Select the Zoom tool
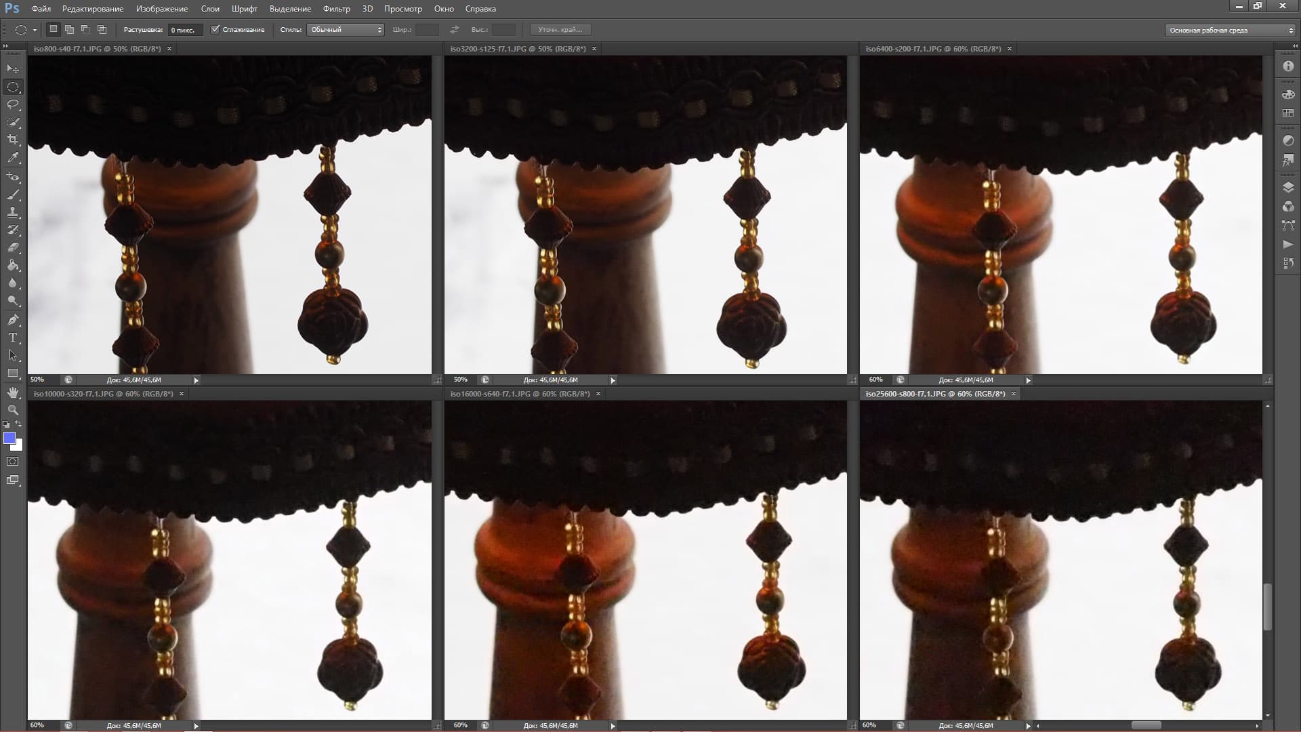1301x732 pixels. click(x=13, y=410)
